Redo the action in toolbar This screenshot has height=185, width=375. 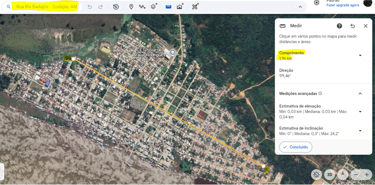pyautogui.click(x=101, y=7)
